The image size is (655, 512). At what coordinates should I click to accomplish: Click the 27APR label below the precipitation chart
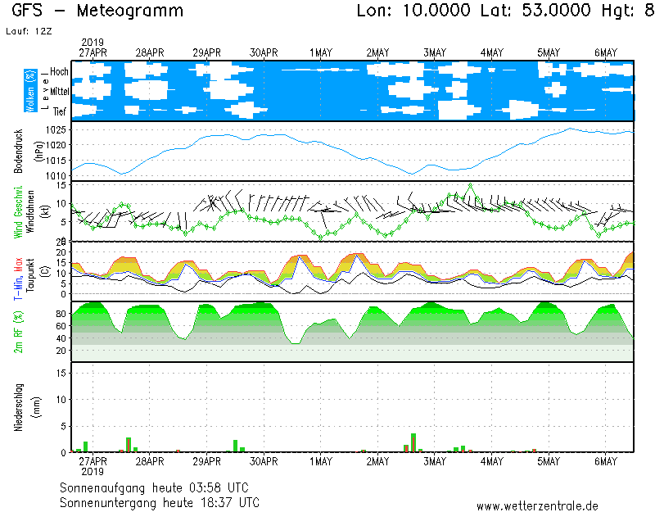[x=93, y=461]
